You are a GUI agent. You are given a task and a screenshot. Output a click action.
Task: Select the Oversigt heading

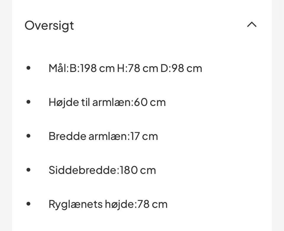pos(49,26)
